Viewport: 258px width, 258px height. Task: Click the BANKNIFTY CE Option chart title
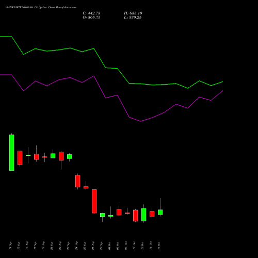[41, 8]
